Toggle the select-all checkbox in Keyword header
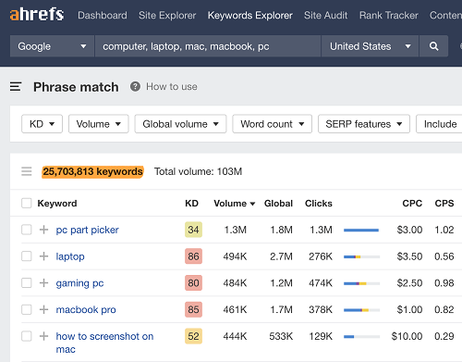 [27, 204]
